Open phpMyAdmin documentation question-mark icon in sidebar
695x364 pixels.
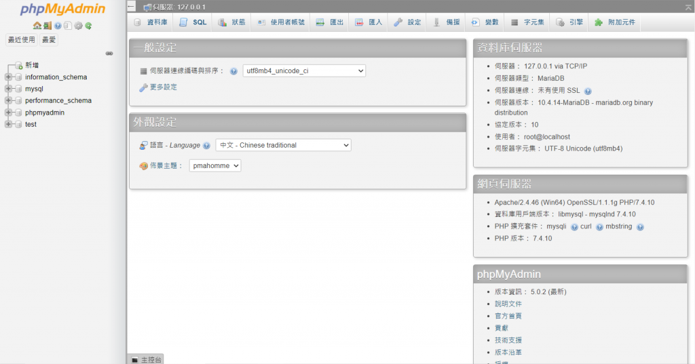pyautogui.click(x=58, y=26)
